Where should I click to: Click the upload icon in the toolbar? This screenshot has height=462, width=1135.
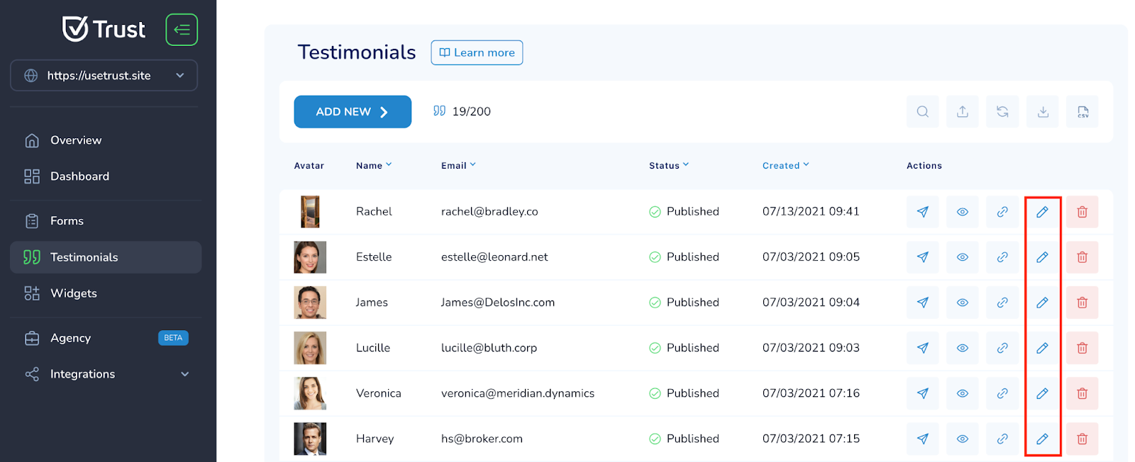point(963,112)
